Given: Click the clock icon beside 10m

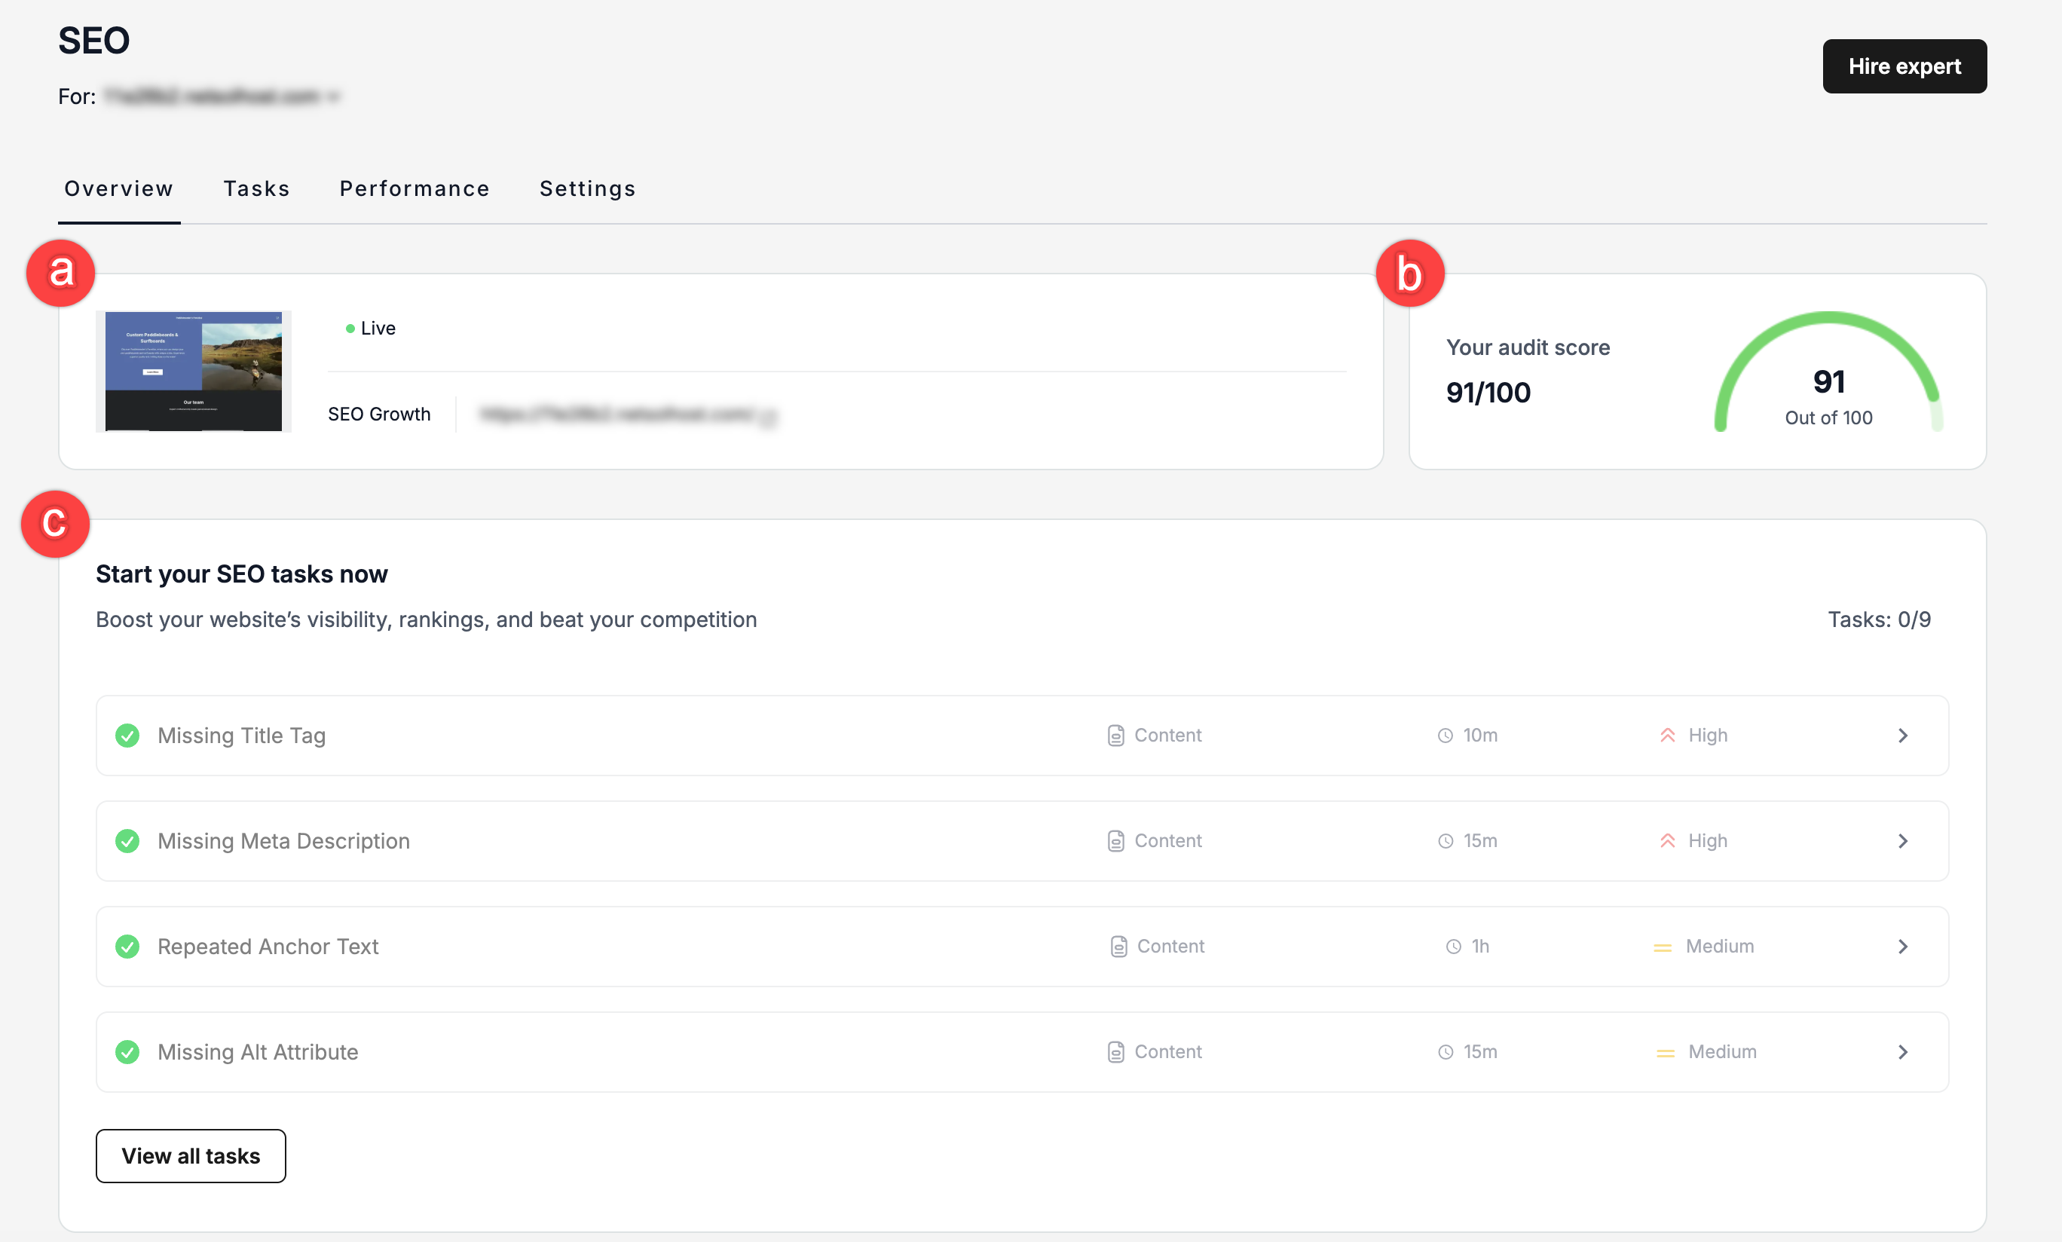Looking at the screenshot, I should (x=1446, y=736).
